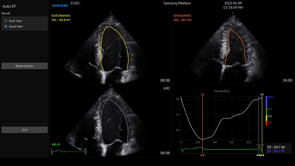The width and height of the screenshot is (295, 166).
Task: Click the SV : 54.7 ml value
Action: tap(276, 147)
